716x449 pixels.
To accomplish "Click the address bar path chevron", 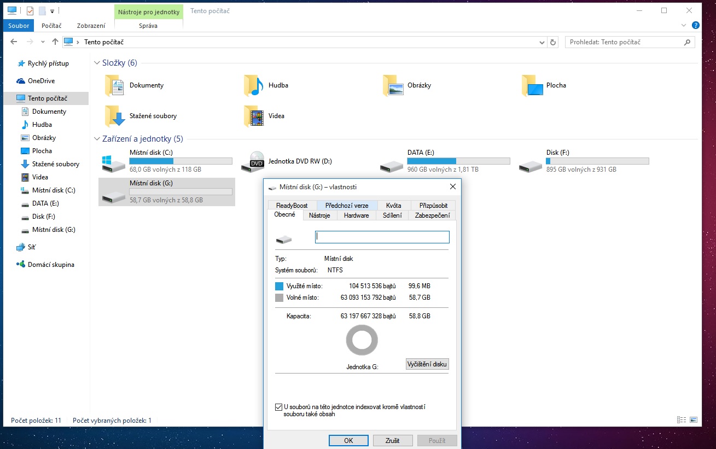I will pos(78,42).
